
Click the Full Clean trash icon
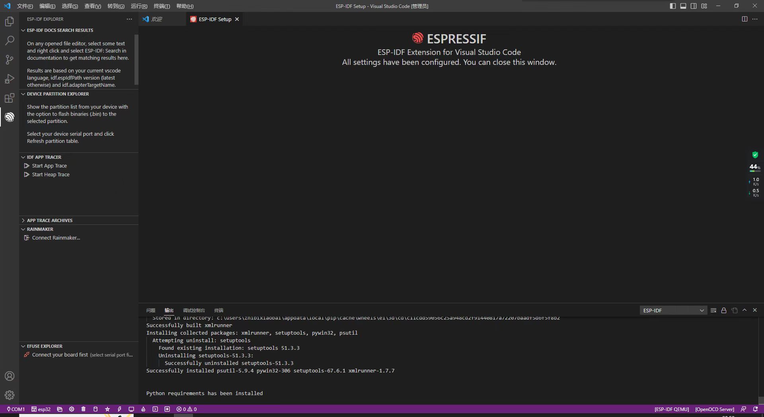pyautogui.click(x=84, y=409)
